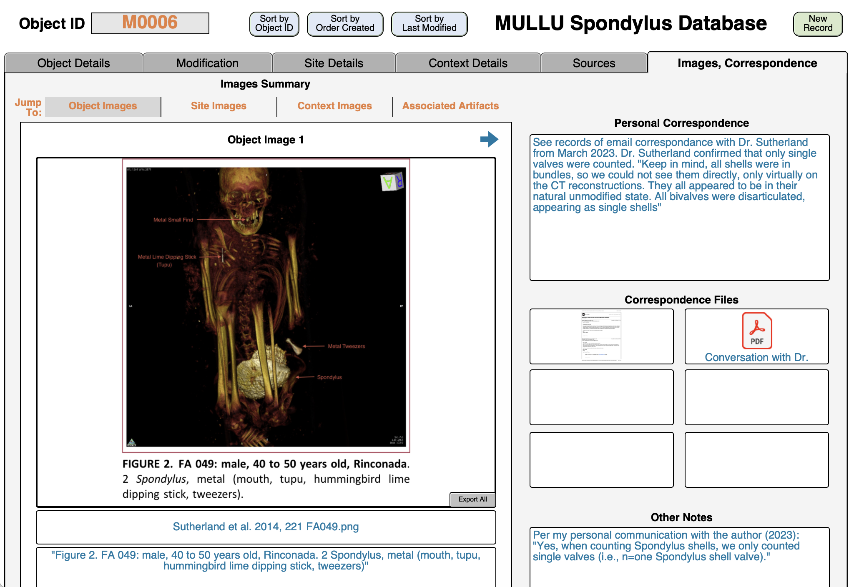Click the Export All button
The height and width of the screenshot is (587, 854).
pos(472,499)
